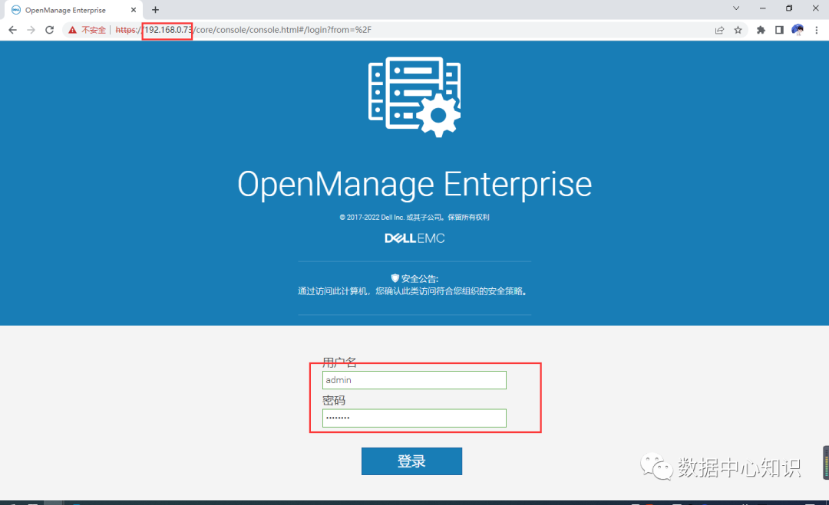
Task: View the not-secure warning triangle icon
Action: pos(72,30)
